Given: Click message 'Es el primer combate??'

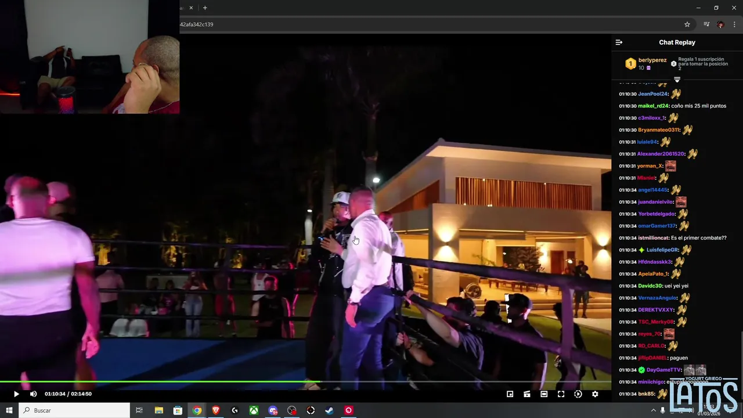Looking at the screenshot, I should click(699, 238).
